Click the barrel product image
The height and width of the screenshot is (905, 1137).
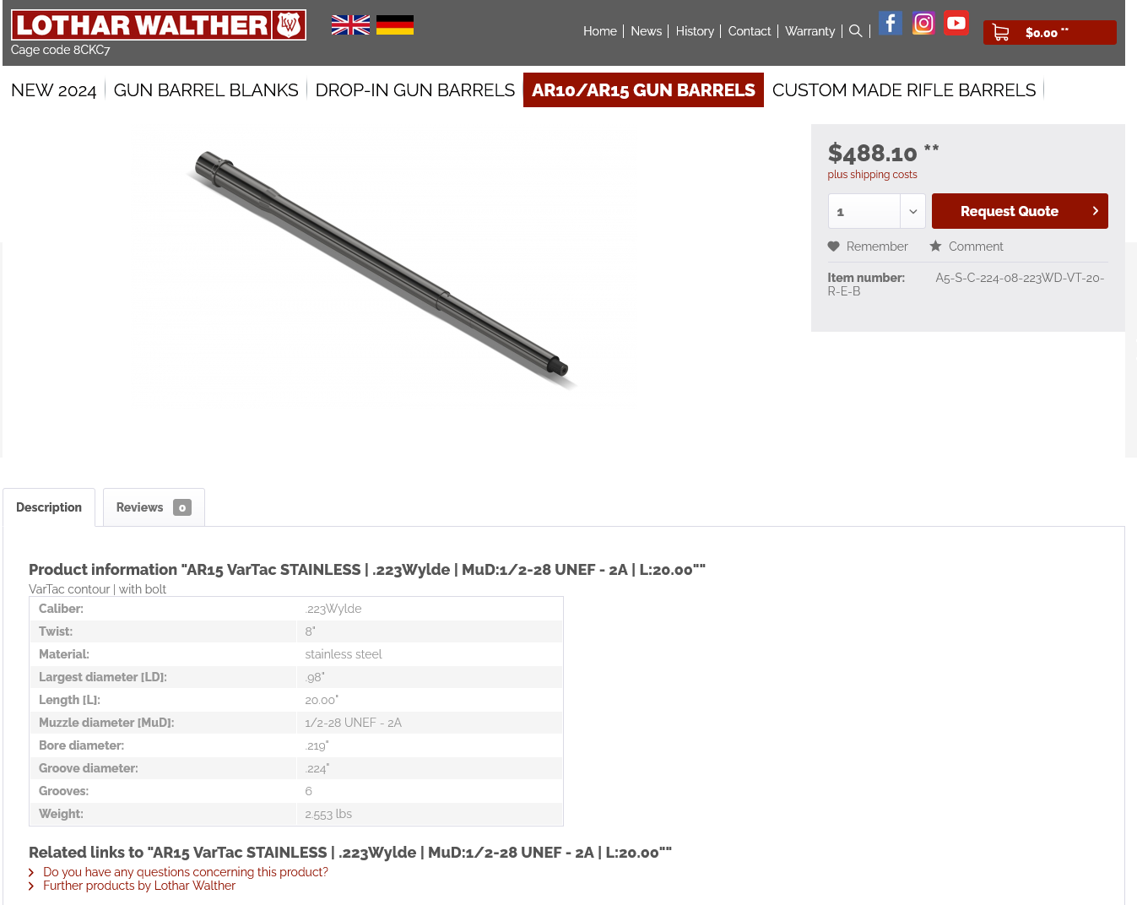pos(382,268)
